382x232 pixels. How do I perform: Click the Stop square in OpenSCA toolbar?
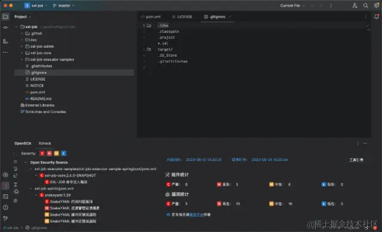(x=16, y=162)
